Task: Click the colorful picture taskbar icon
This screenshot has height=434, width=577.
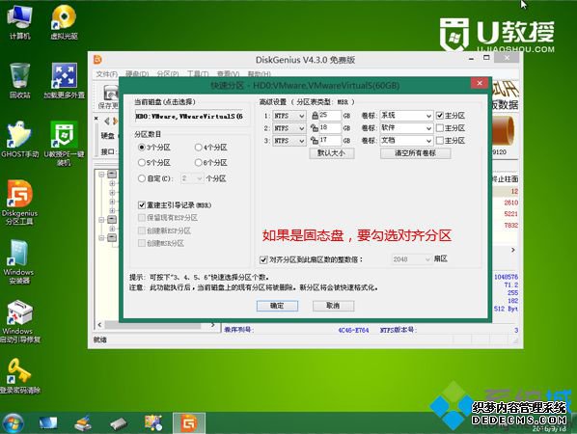Action: click(153, 423)
